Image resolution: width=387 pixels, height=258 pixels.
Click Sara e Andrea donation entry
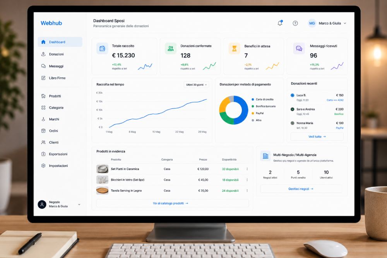click(x=317, y=111)
